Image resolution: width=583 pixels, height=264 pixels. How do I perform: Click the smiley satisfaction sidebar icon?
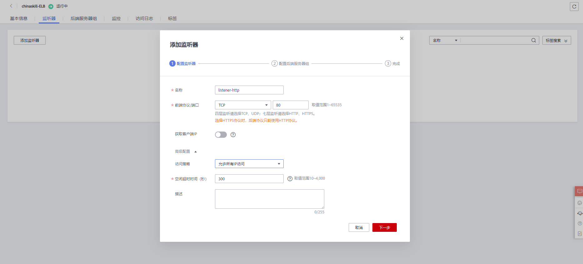580,203
